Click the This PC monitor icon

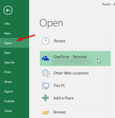pyautogui.click(x=45, y=85)
